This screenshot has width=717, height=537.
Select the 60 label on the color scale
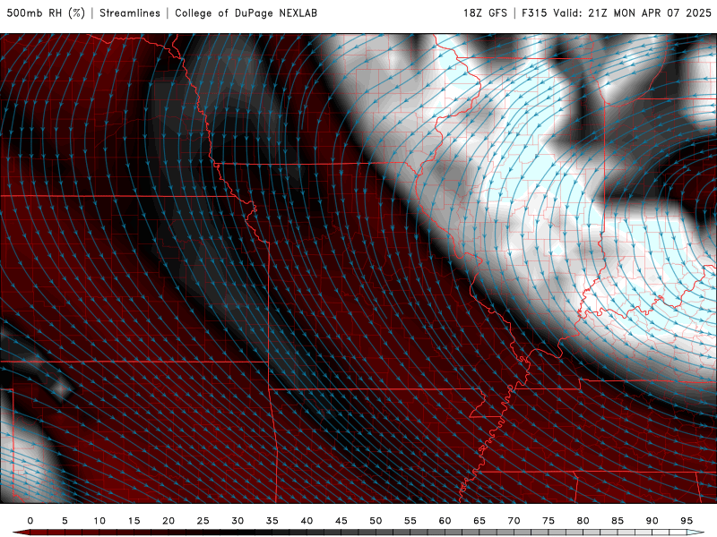click(445, 521)
